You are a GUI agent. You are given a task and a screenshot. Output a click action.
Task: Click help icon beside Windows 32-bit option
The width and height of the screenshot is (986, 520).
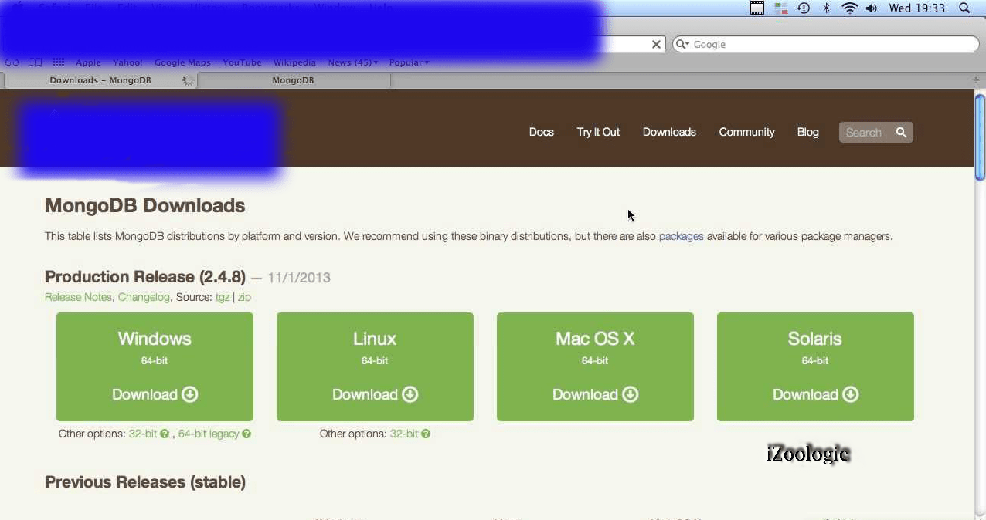[x=165, y=434]
